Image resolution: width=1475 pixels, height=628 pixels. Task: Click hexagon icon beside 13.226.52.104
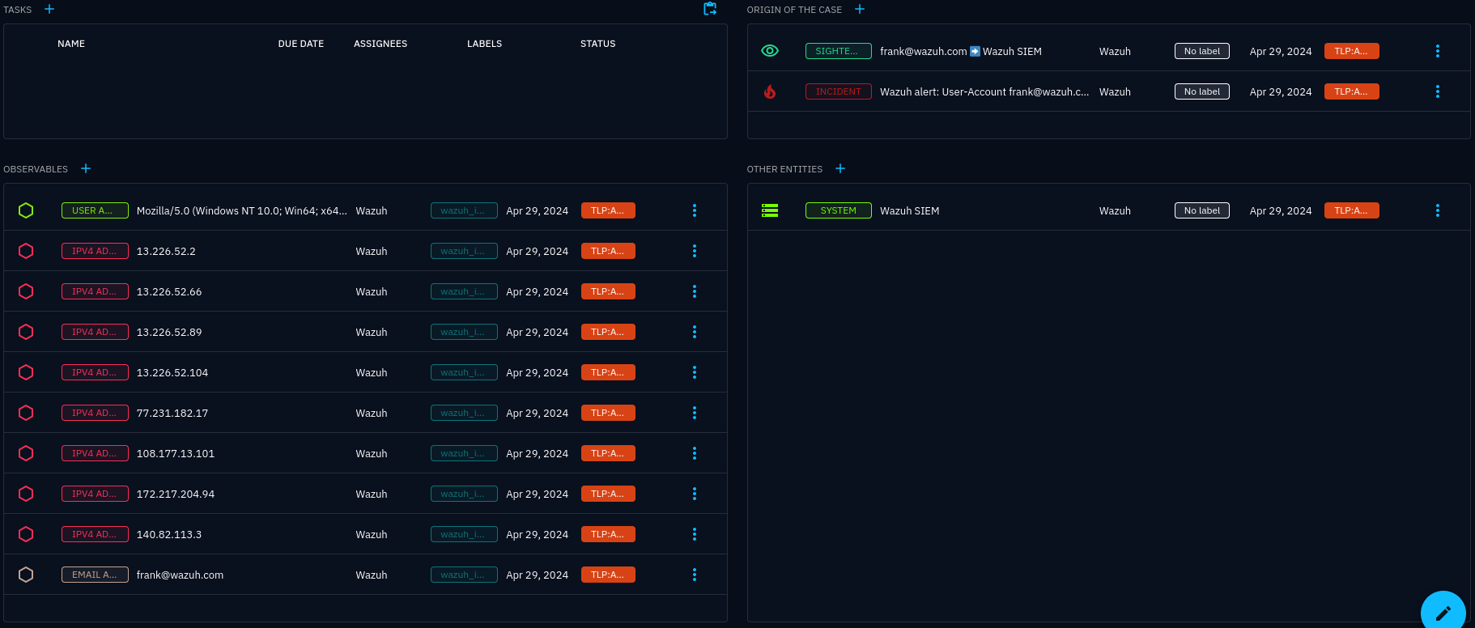click(x=26, y=372)
